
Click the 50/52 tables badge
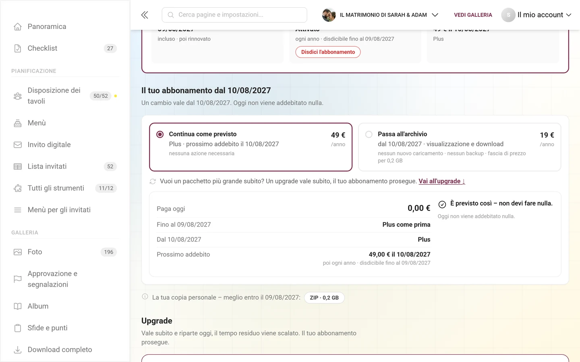point(101,96)
